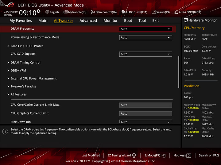This screenshot has height=165, width=221.
Task: Click CPU Core/Cache Current Limit Max field
Action: (x=145, y=105)
